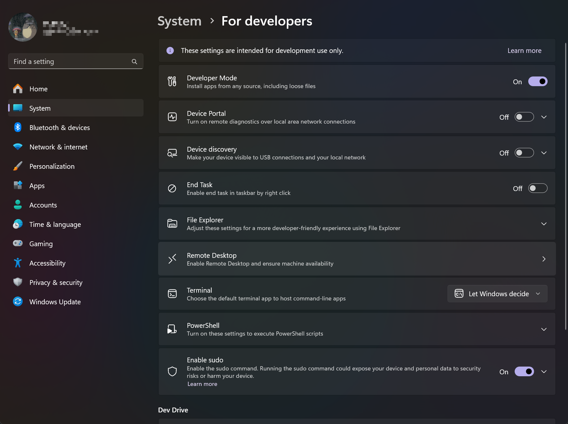Select Personalization in the sidebar
568x424 pixels.
(76, 166)
